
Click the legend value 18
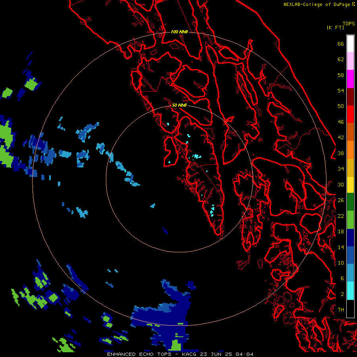click(x=341, y=232)
